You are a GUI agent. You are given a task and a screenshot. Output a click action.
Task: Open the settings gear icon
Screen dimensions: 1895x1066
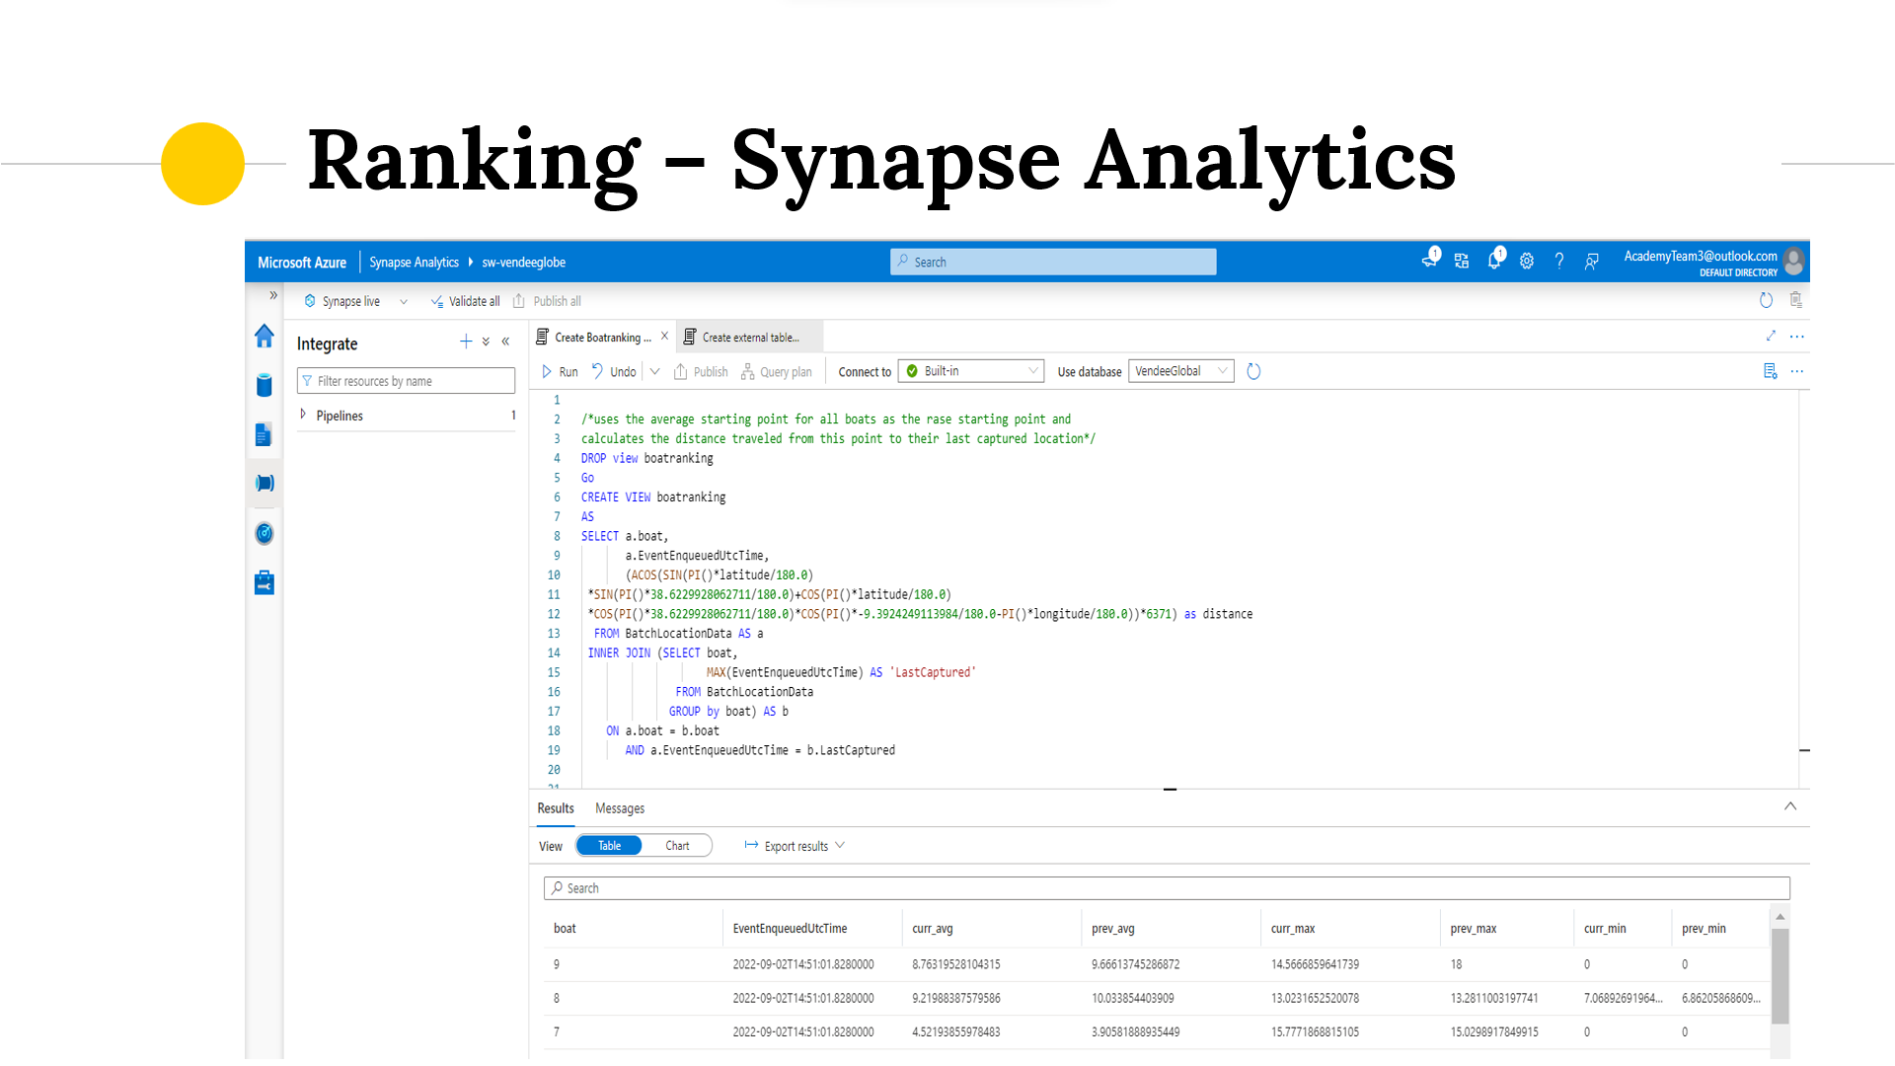pyautogui.click(x=1527, y=262)
